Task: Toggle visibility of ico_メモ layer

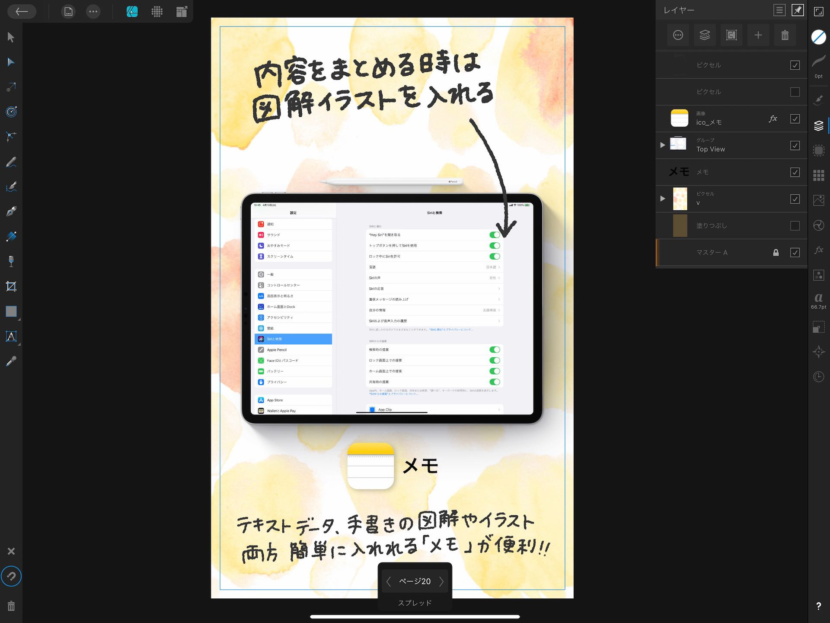Action: [795, 119]
